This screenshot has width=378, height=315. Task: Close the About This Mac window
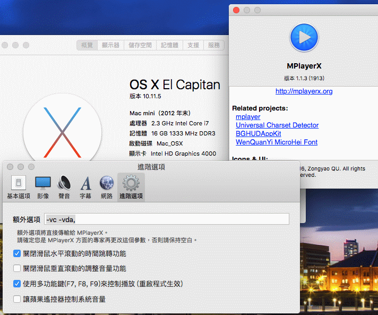click(5, 45)
